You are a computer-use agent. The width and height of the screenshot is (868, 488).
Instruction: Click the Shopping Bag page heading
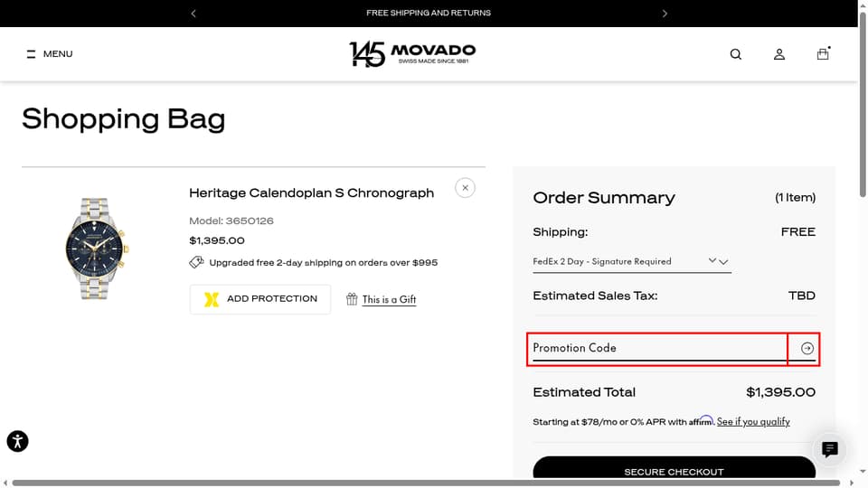[x=124, y=119]
